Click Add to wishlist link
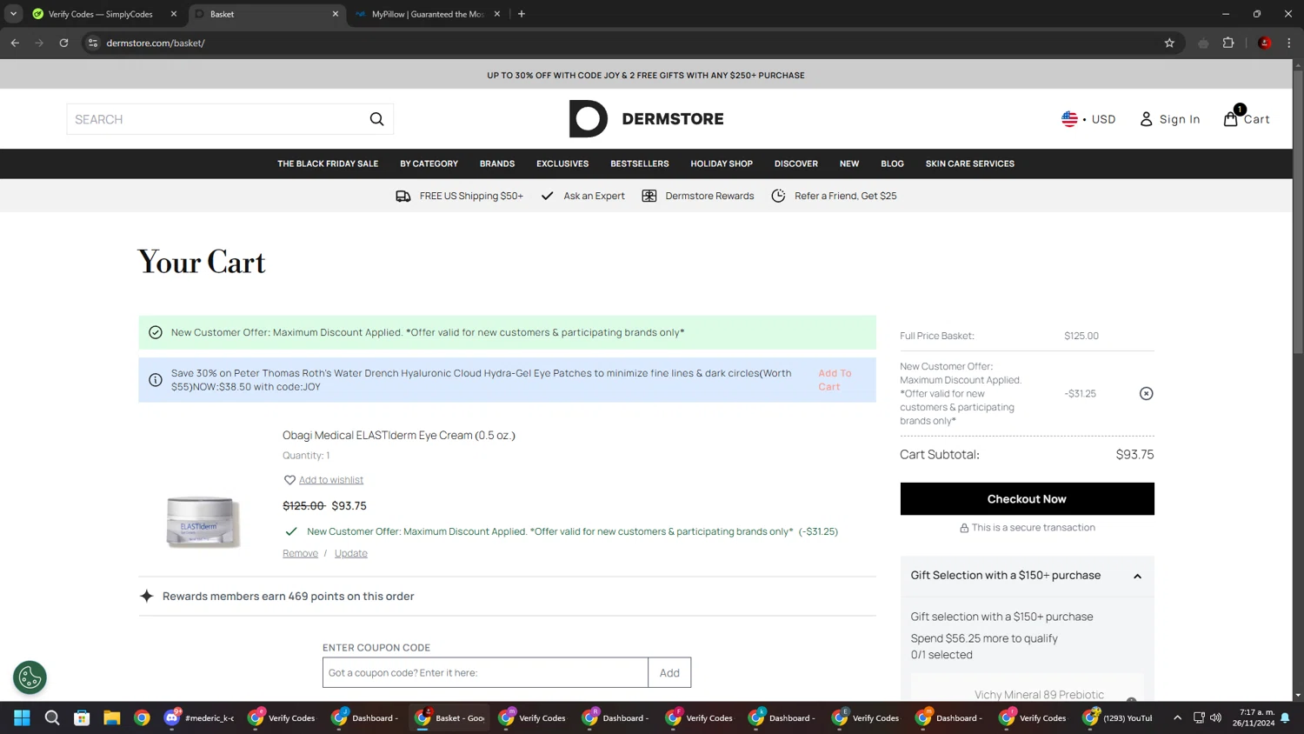This screenshot has height=734, width=1304. coord(331,480)
